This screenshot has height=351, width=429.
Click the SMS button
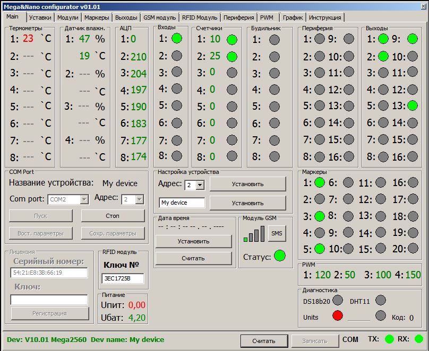click(277, 233)
